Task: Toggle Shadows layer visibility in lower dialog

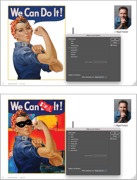Action: pyautogui.click(x=69, y=148)
